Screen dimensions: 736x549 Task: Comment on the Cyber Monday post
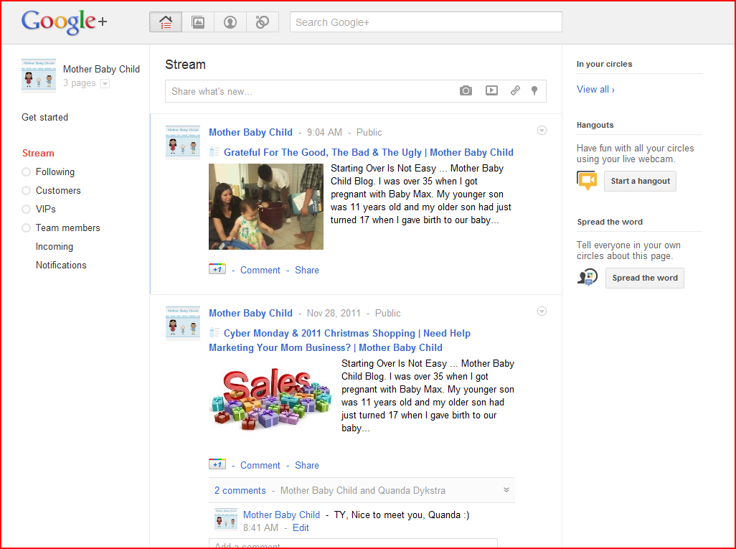(x=260, y=466)
